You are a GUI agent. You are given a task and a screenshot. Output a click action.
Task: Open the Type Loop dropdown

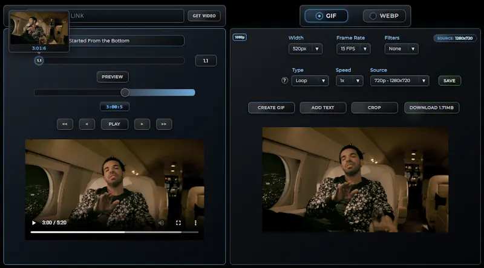point(310,80)
